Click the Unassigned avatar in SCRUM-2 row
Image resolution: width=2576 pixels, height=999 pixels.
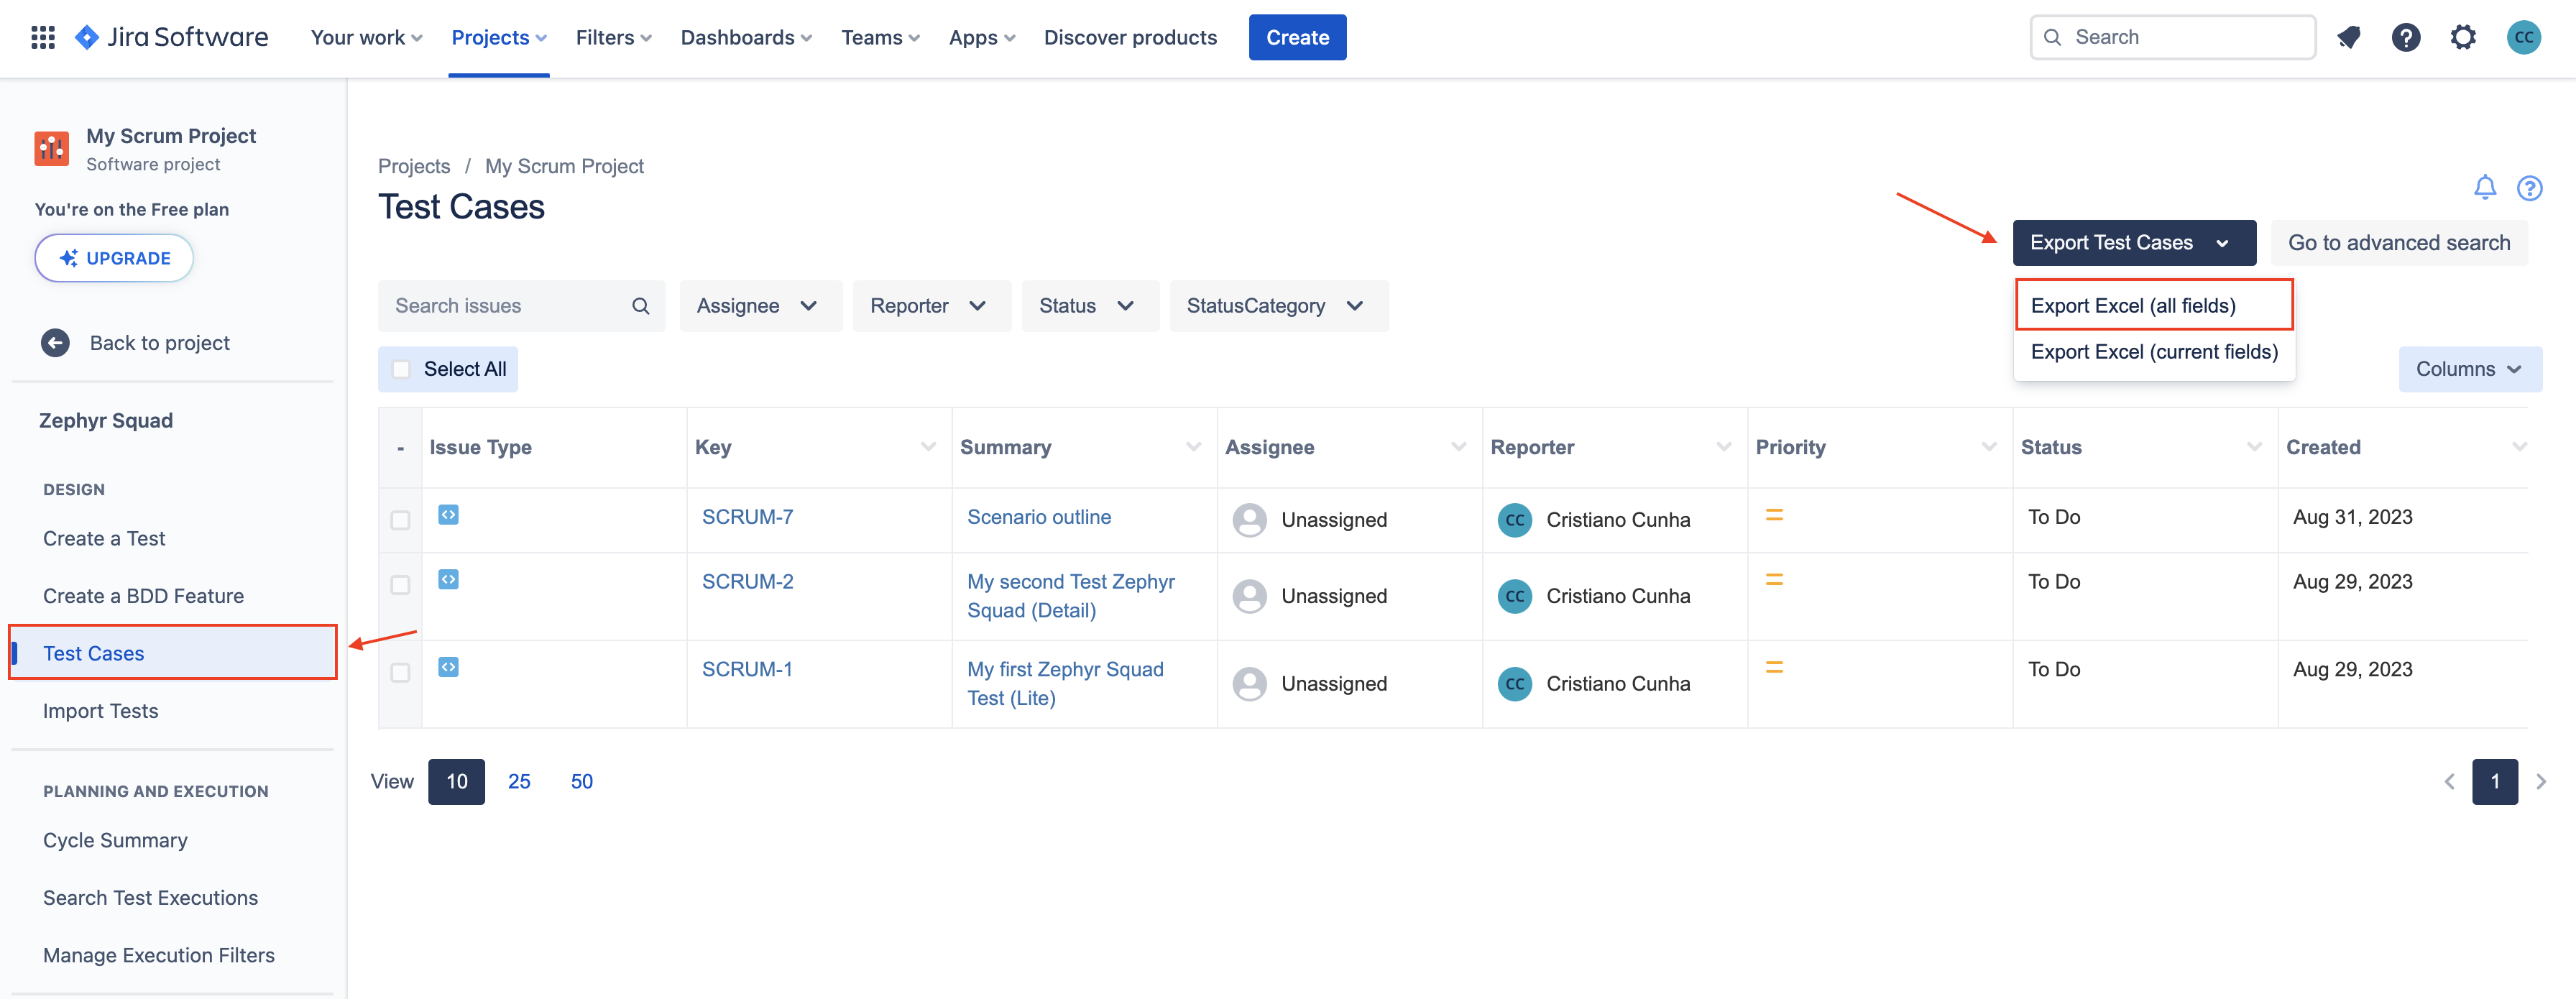click(1249, 596)
